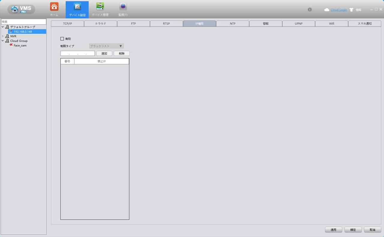
Task: Switch to the TCP/IP tab
Action: coord(67,23)
